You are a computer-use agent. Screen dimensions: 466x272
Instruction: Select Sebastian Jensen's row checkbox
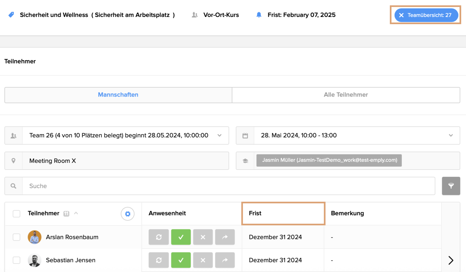[x=17, y=260]
